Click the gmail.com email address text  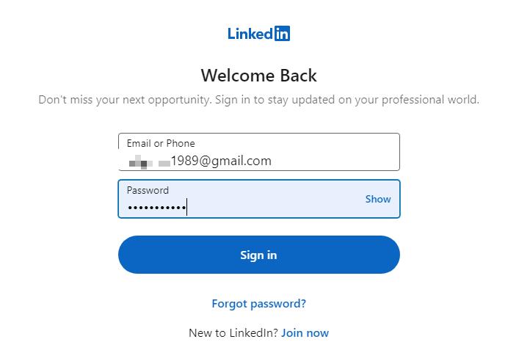click(221, 161)
